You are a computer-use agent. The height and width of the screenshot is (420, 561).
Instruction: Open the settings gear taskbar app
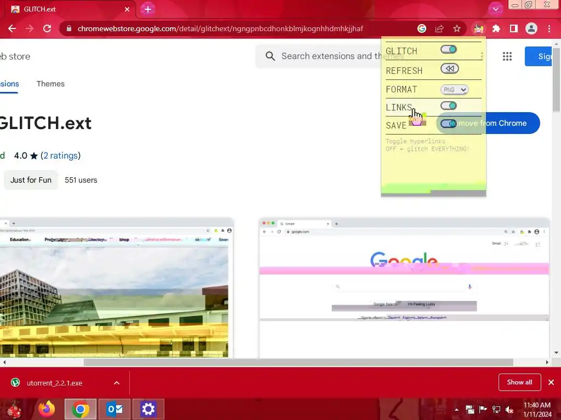(148, 409)
